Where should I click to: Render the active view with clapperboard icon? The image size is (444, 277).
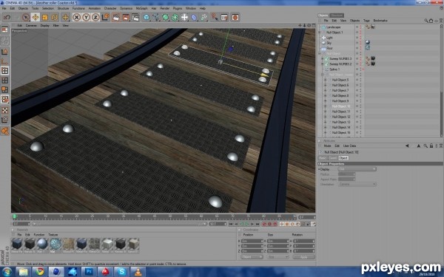coord(116,17)
